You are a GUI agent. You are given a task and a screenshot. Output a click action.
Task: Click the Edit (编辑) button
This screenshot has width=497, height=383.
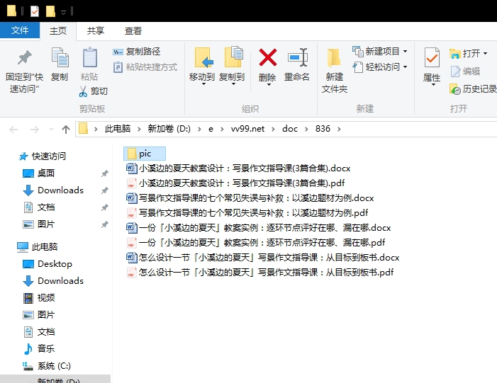464,72
